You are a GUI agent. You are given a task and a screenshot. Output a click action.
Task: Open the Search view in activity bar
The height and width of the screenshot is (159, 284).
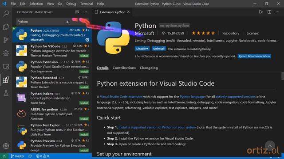point(6,13)
